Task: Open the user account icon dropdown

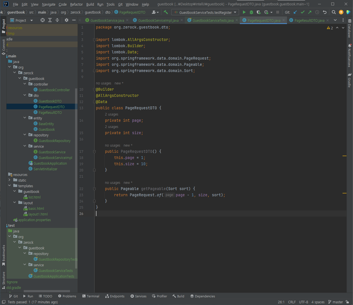Action: [x=155, y=12]
